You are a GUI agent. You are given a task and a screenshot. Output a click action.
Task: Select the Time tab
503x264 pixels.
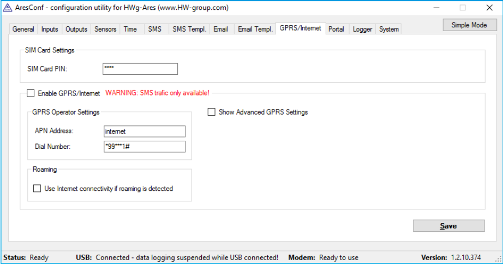click(x=130, y=29)
